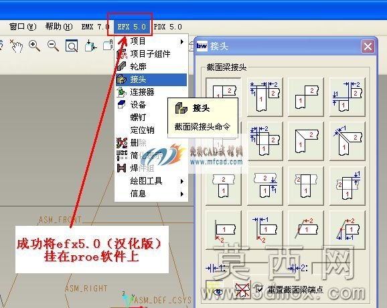Screen dimensions: 387x308
Task: Select third-row joint with beam 1 through beam 2
Action: [x=306, y=186]
